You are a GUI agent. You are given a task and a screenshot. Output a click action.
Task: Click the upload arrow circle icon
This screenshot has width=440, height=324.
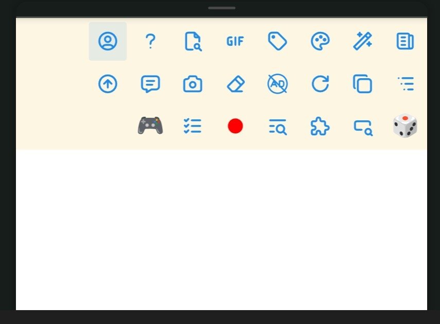tap(108, 84)
